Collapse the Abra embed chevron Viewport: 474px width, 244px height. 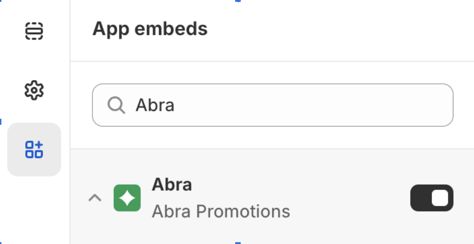[95, 198]
